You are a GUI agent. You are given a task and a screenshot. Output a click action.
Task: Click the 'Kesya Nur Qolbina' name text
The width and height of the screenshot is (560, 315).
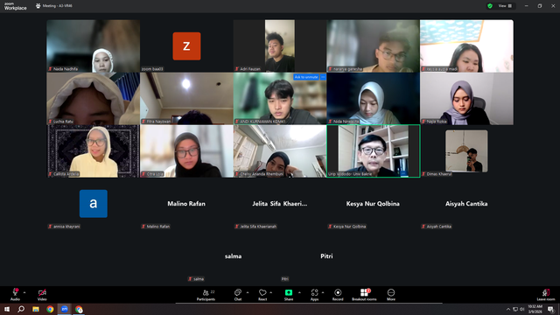[373, 204]
